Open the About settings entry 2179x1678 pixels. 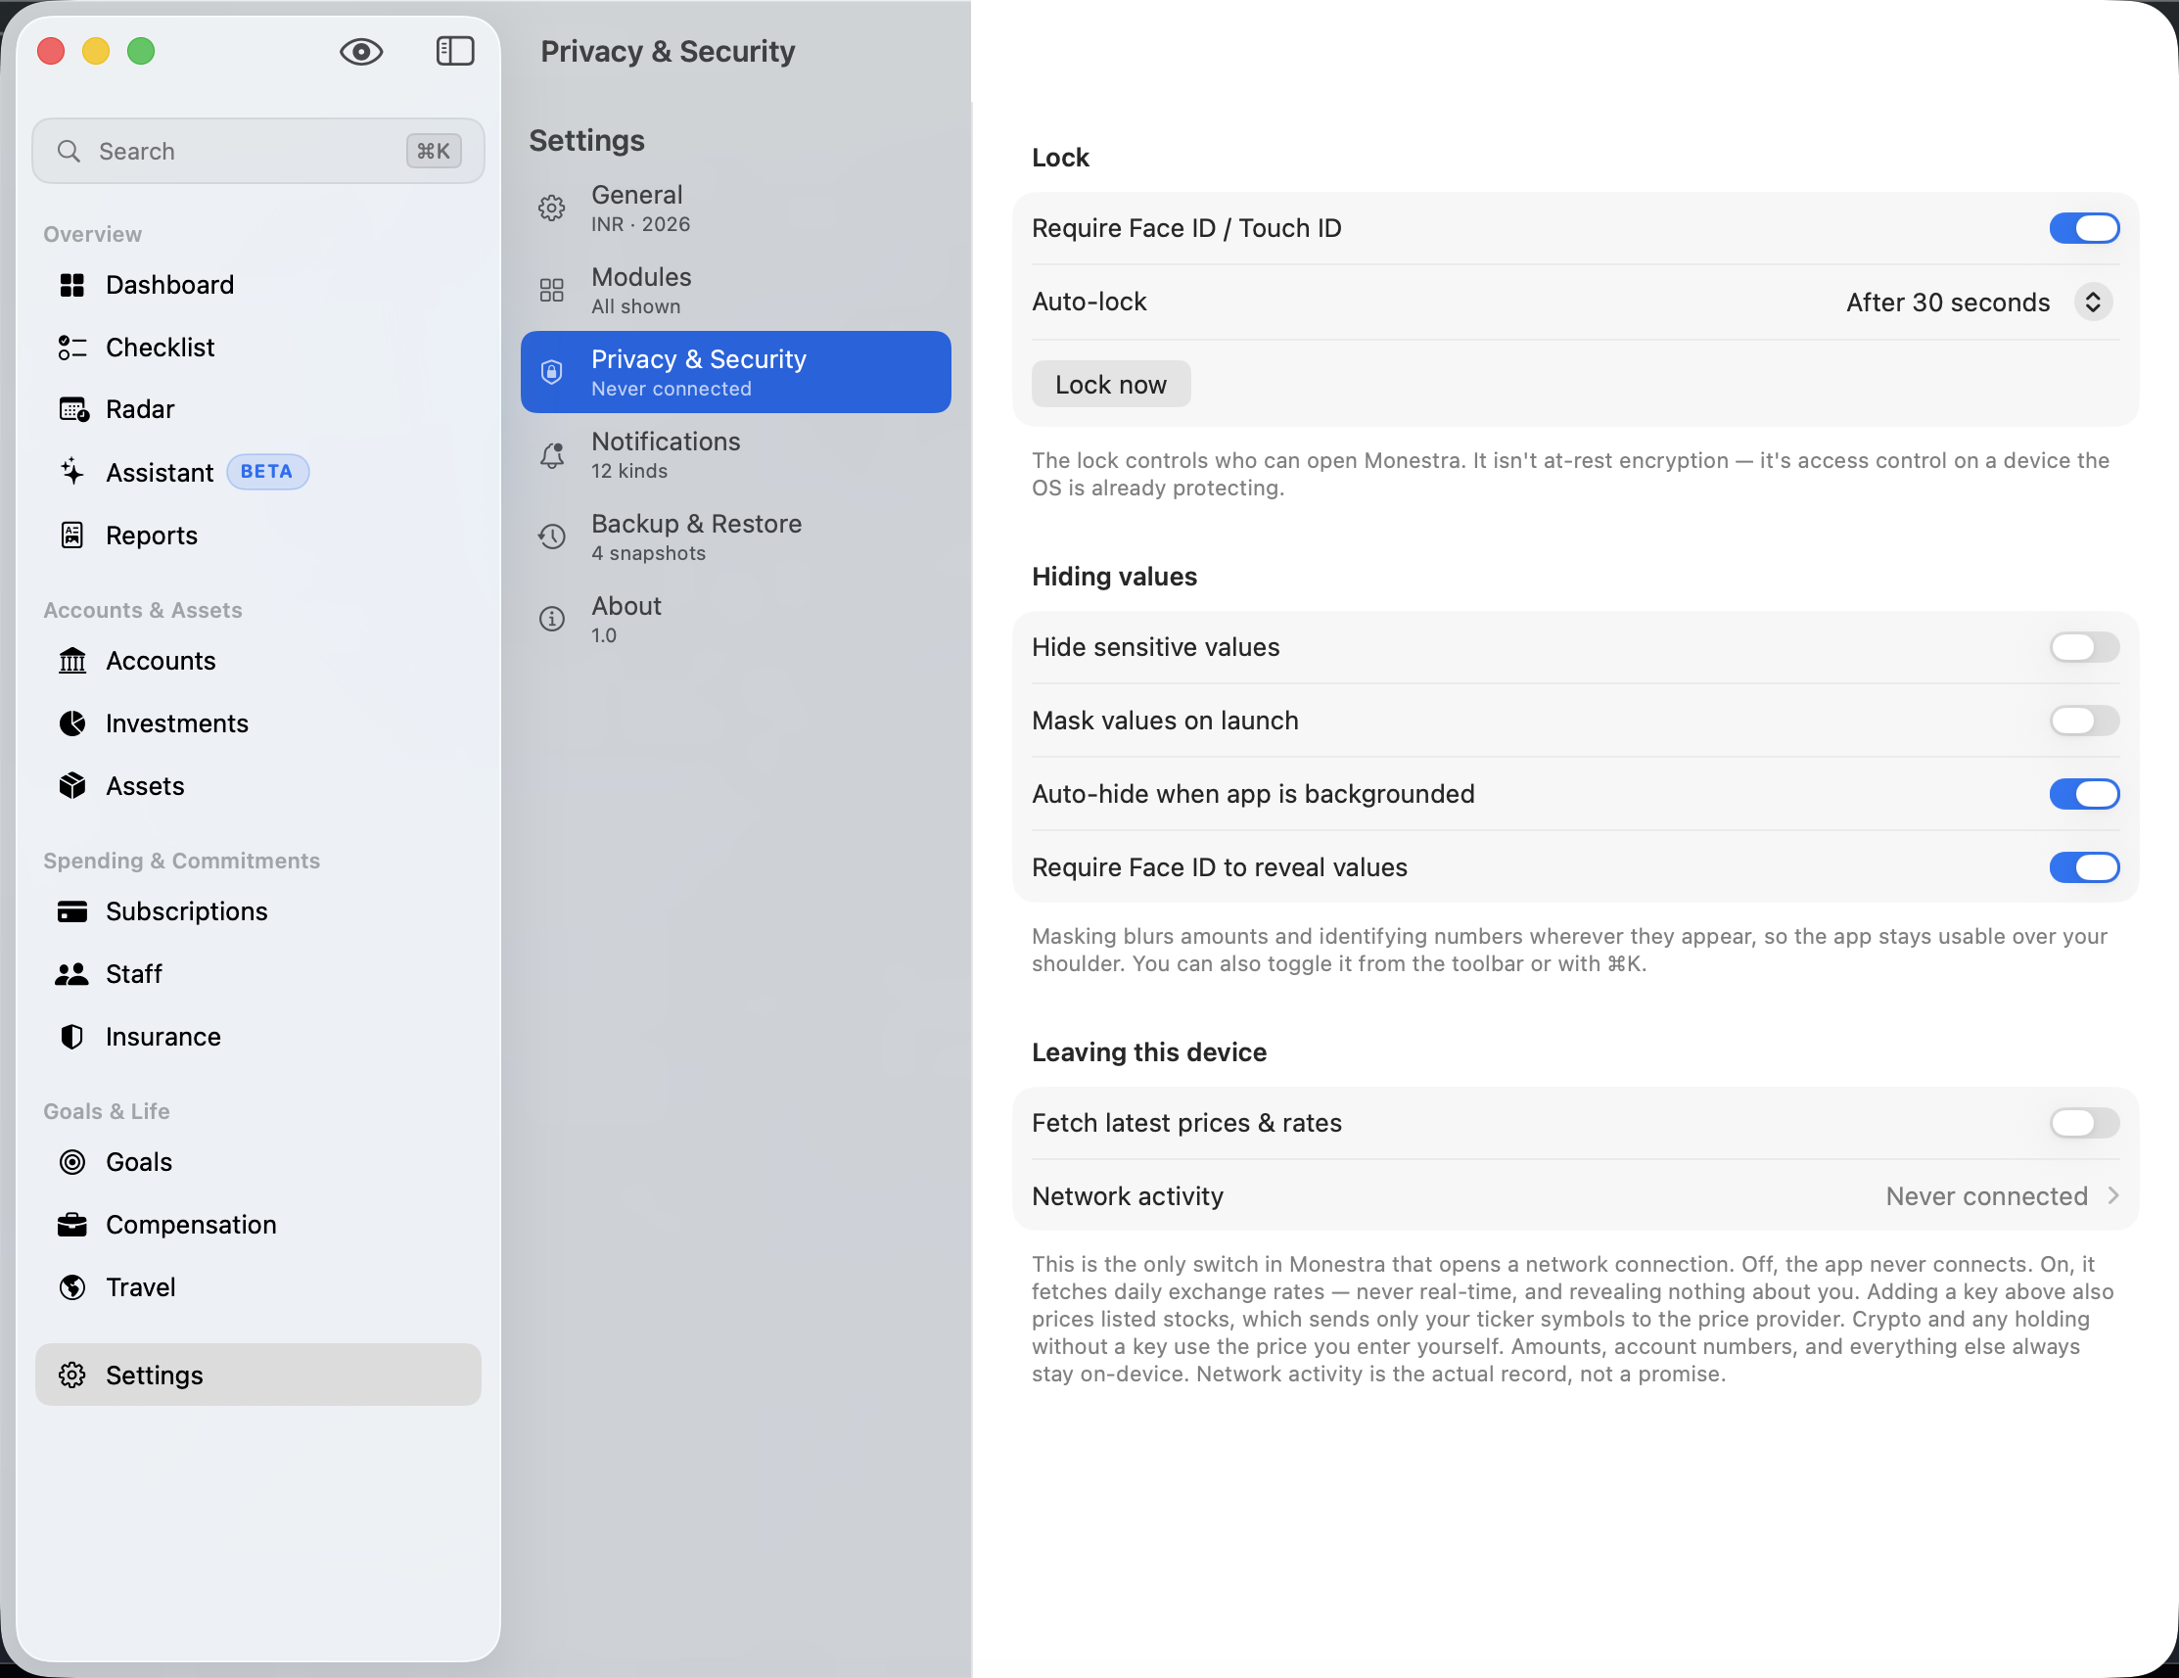coord(735,620)
